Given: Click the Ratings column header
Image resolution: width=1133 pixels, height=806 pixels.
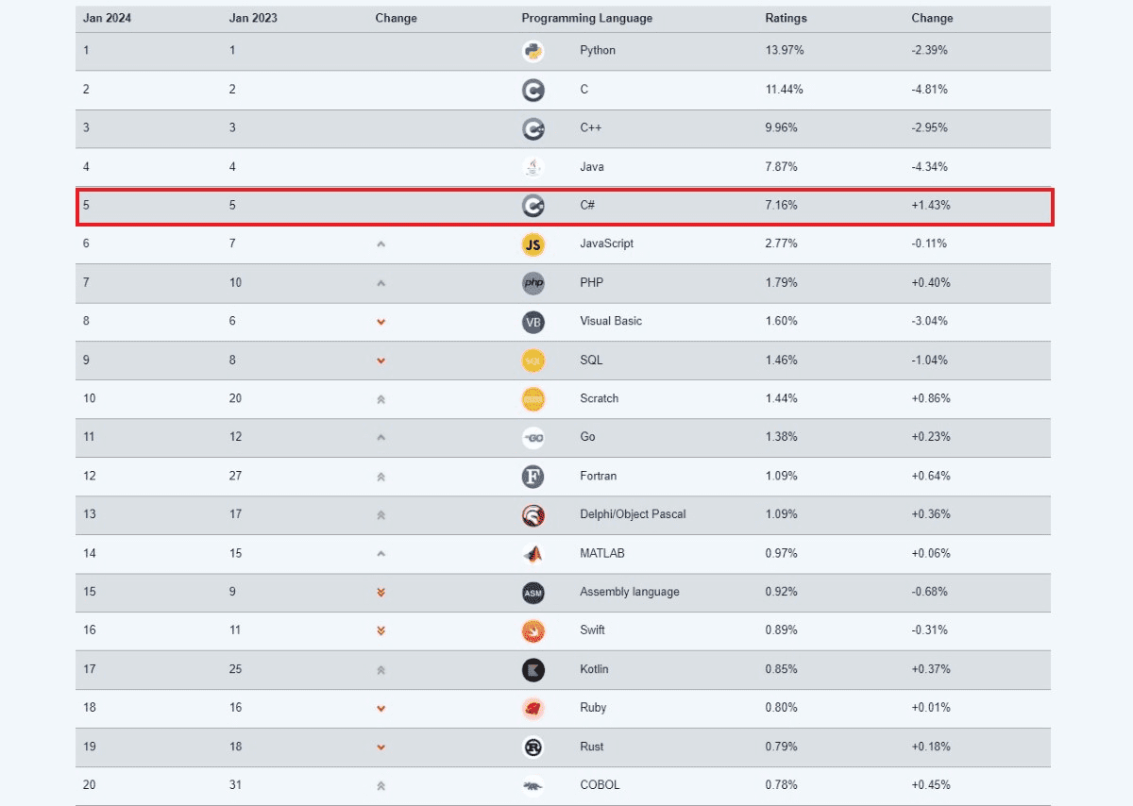Looking at the screenshot, I should pyautogui.click(x=786, y=18).
